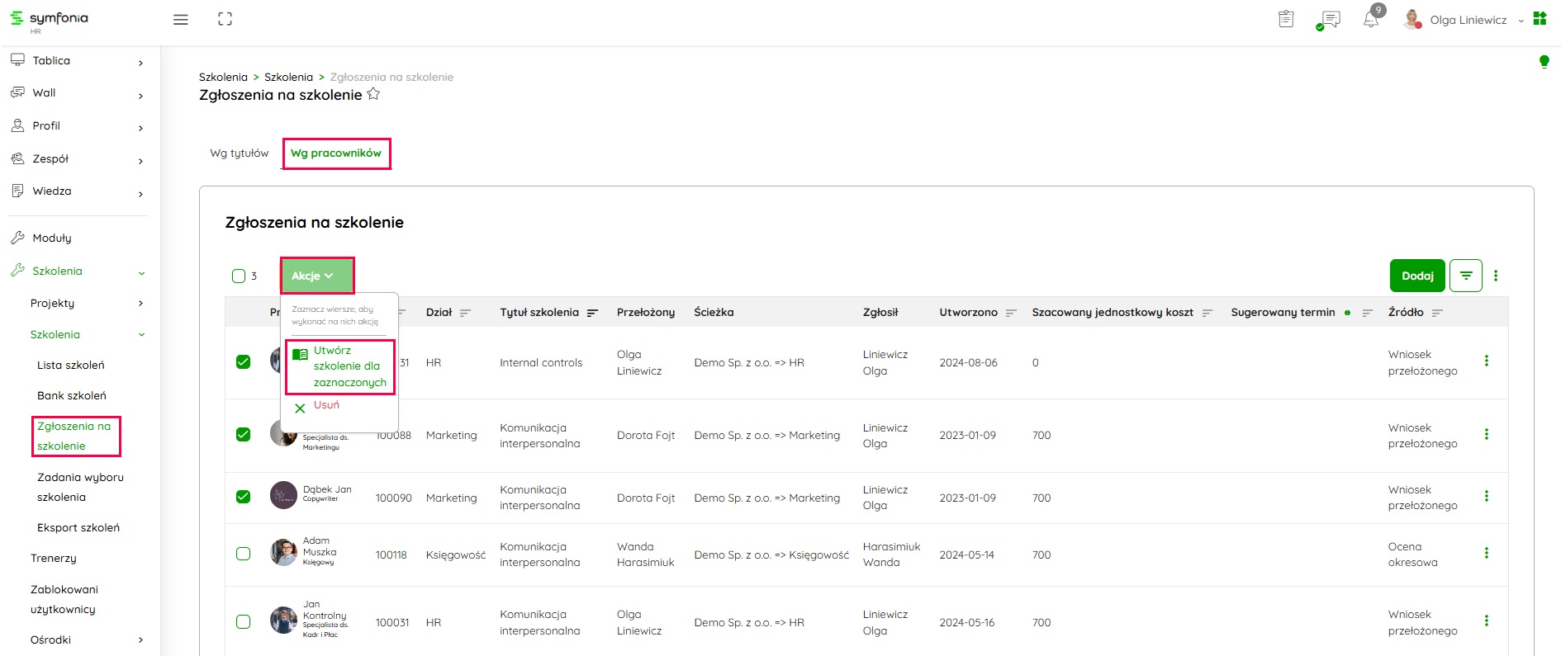This screenshot has width=1561, height=656.
Task: Open Olga Liniewicz user menu
Action: 1468,20
